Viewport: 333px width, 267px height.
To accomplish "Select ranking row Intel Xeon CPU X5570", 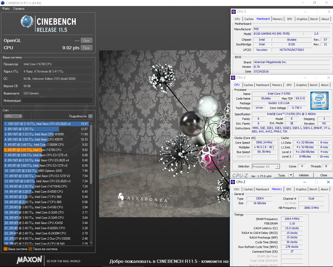I will pos(46,139).
